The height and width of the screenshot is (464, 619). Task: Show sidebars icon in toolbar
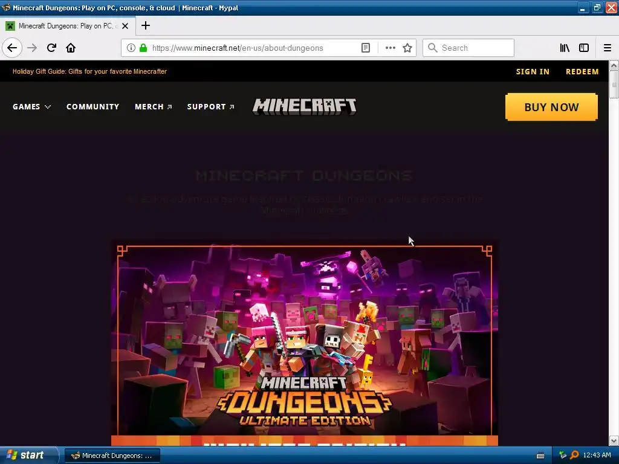point(584,48)
